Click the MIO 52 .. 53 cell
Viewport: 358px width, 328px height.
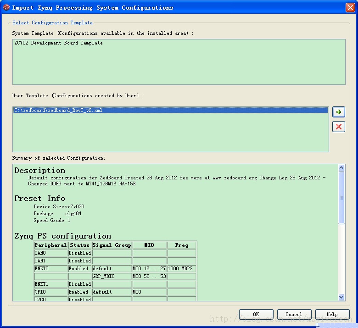pos(150,276)
